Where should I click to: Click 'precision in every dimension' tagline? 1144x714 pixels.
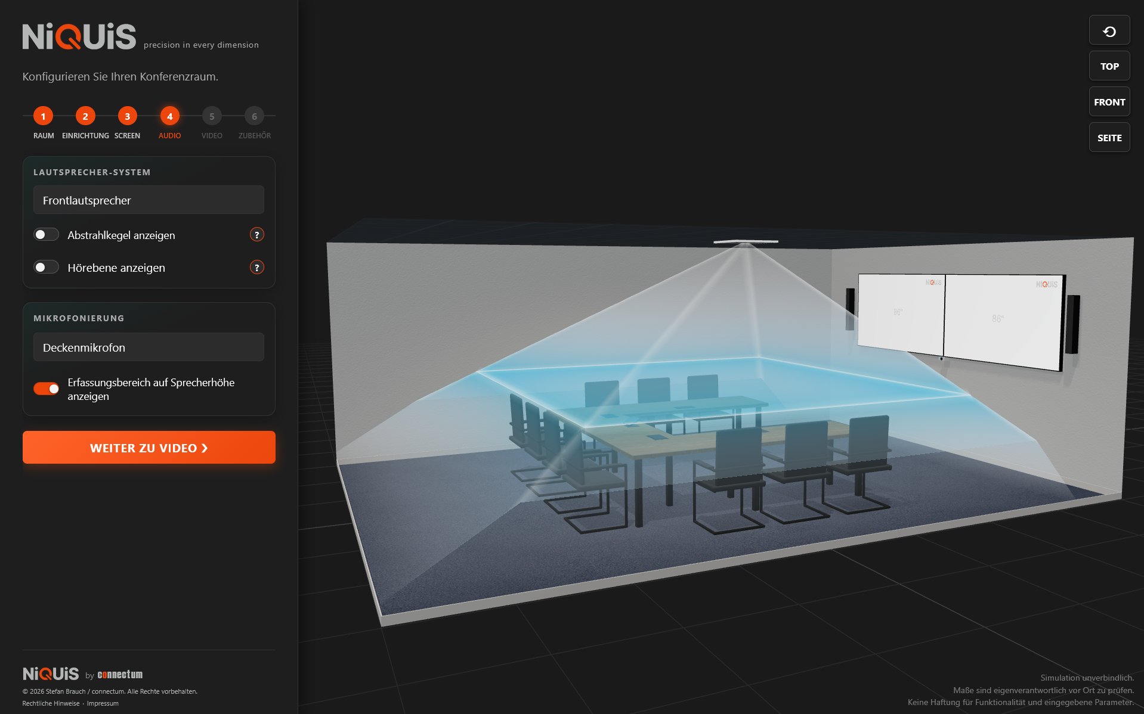tap(201, 45)
